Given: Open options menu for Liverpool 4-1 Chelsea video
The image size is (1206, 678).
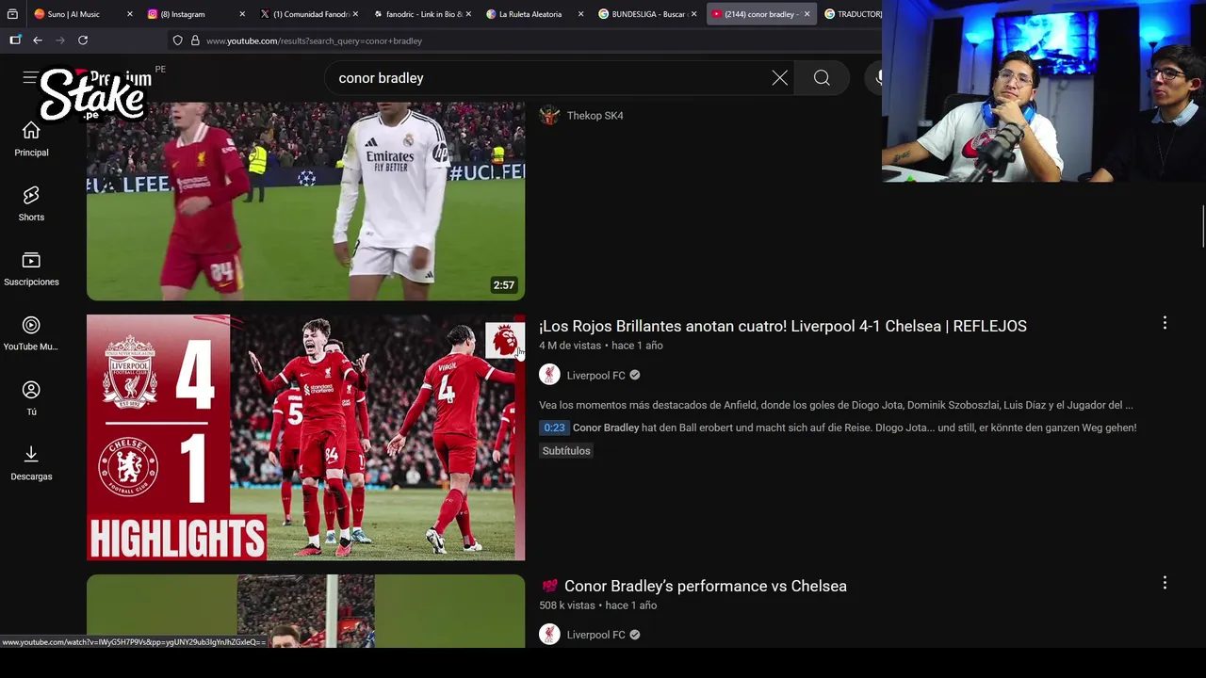Looking at the screenshot, I should click(x=1165, y=323).
